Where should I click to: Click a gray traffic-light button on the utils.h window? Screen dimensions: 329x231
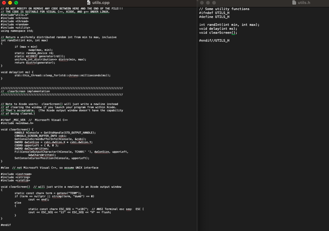click(202, 3)
